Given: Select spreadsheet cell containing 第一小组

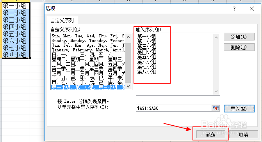Looking at the screenshot, I should pyautogui.click(x=16, y=6).
